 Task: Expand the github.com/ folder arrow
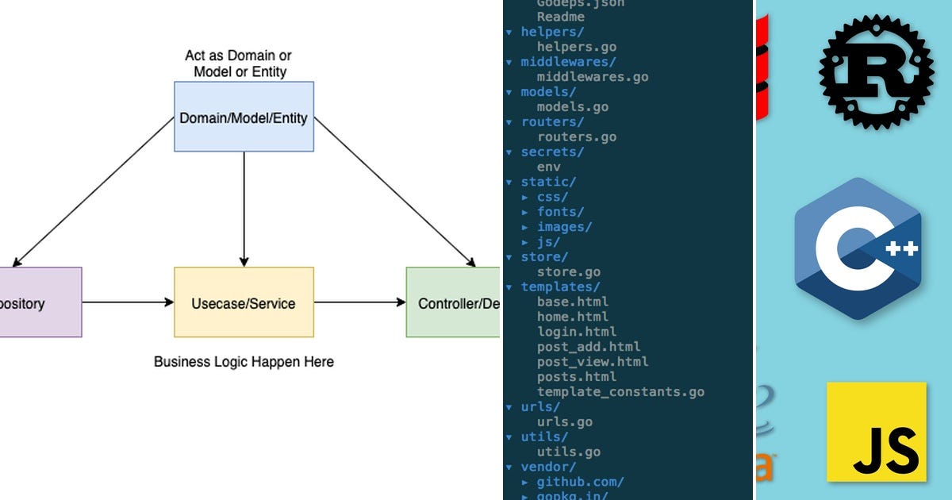point(525,482)
